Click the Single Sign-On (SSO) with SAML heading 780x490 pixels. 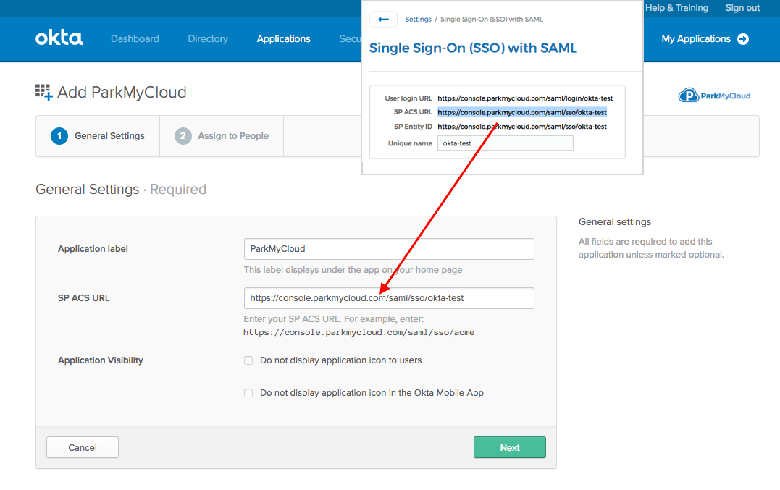click(473, 48)
